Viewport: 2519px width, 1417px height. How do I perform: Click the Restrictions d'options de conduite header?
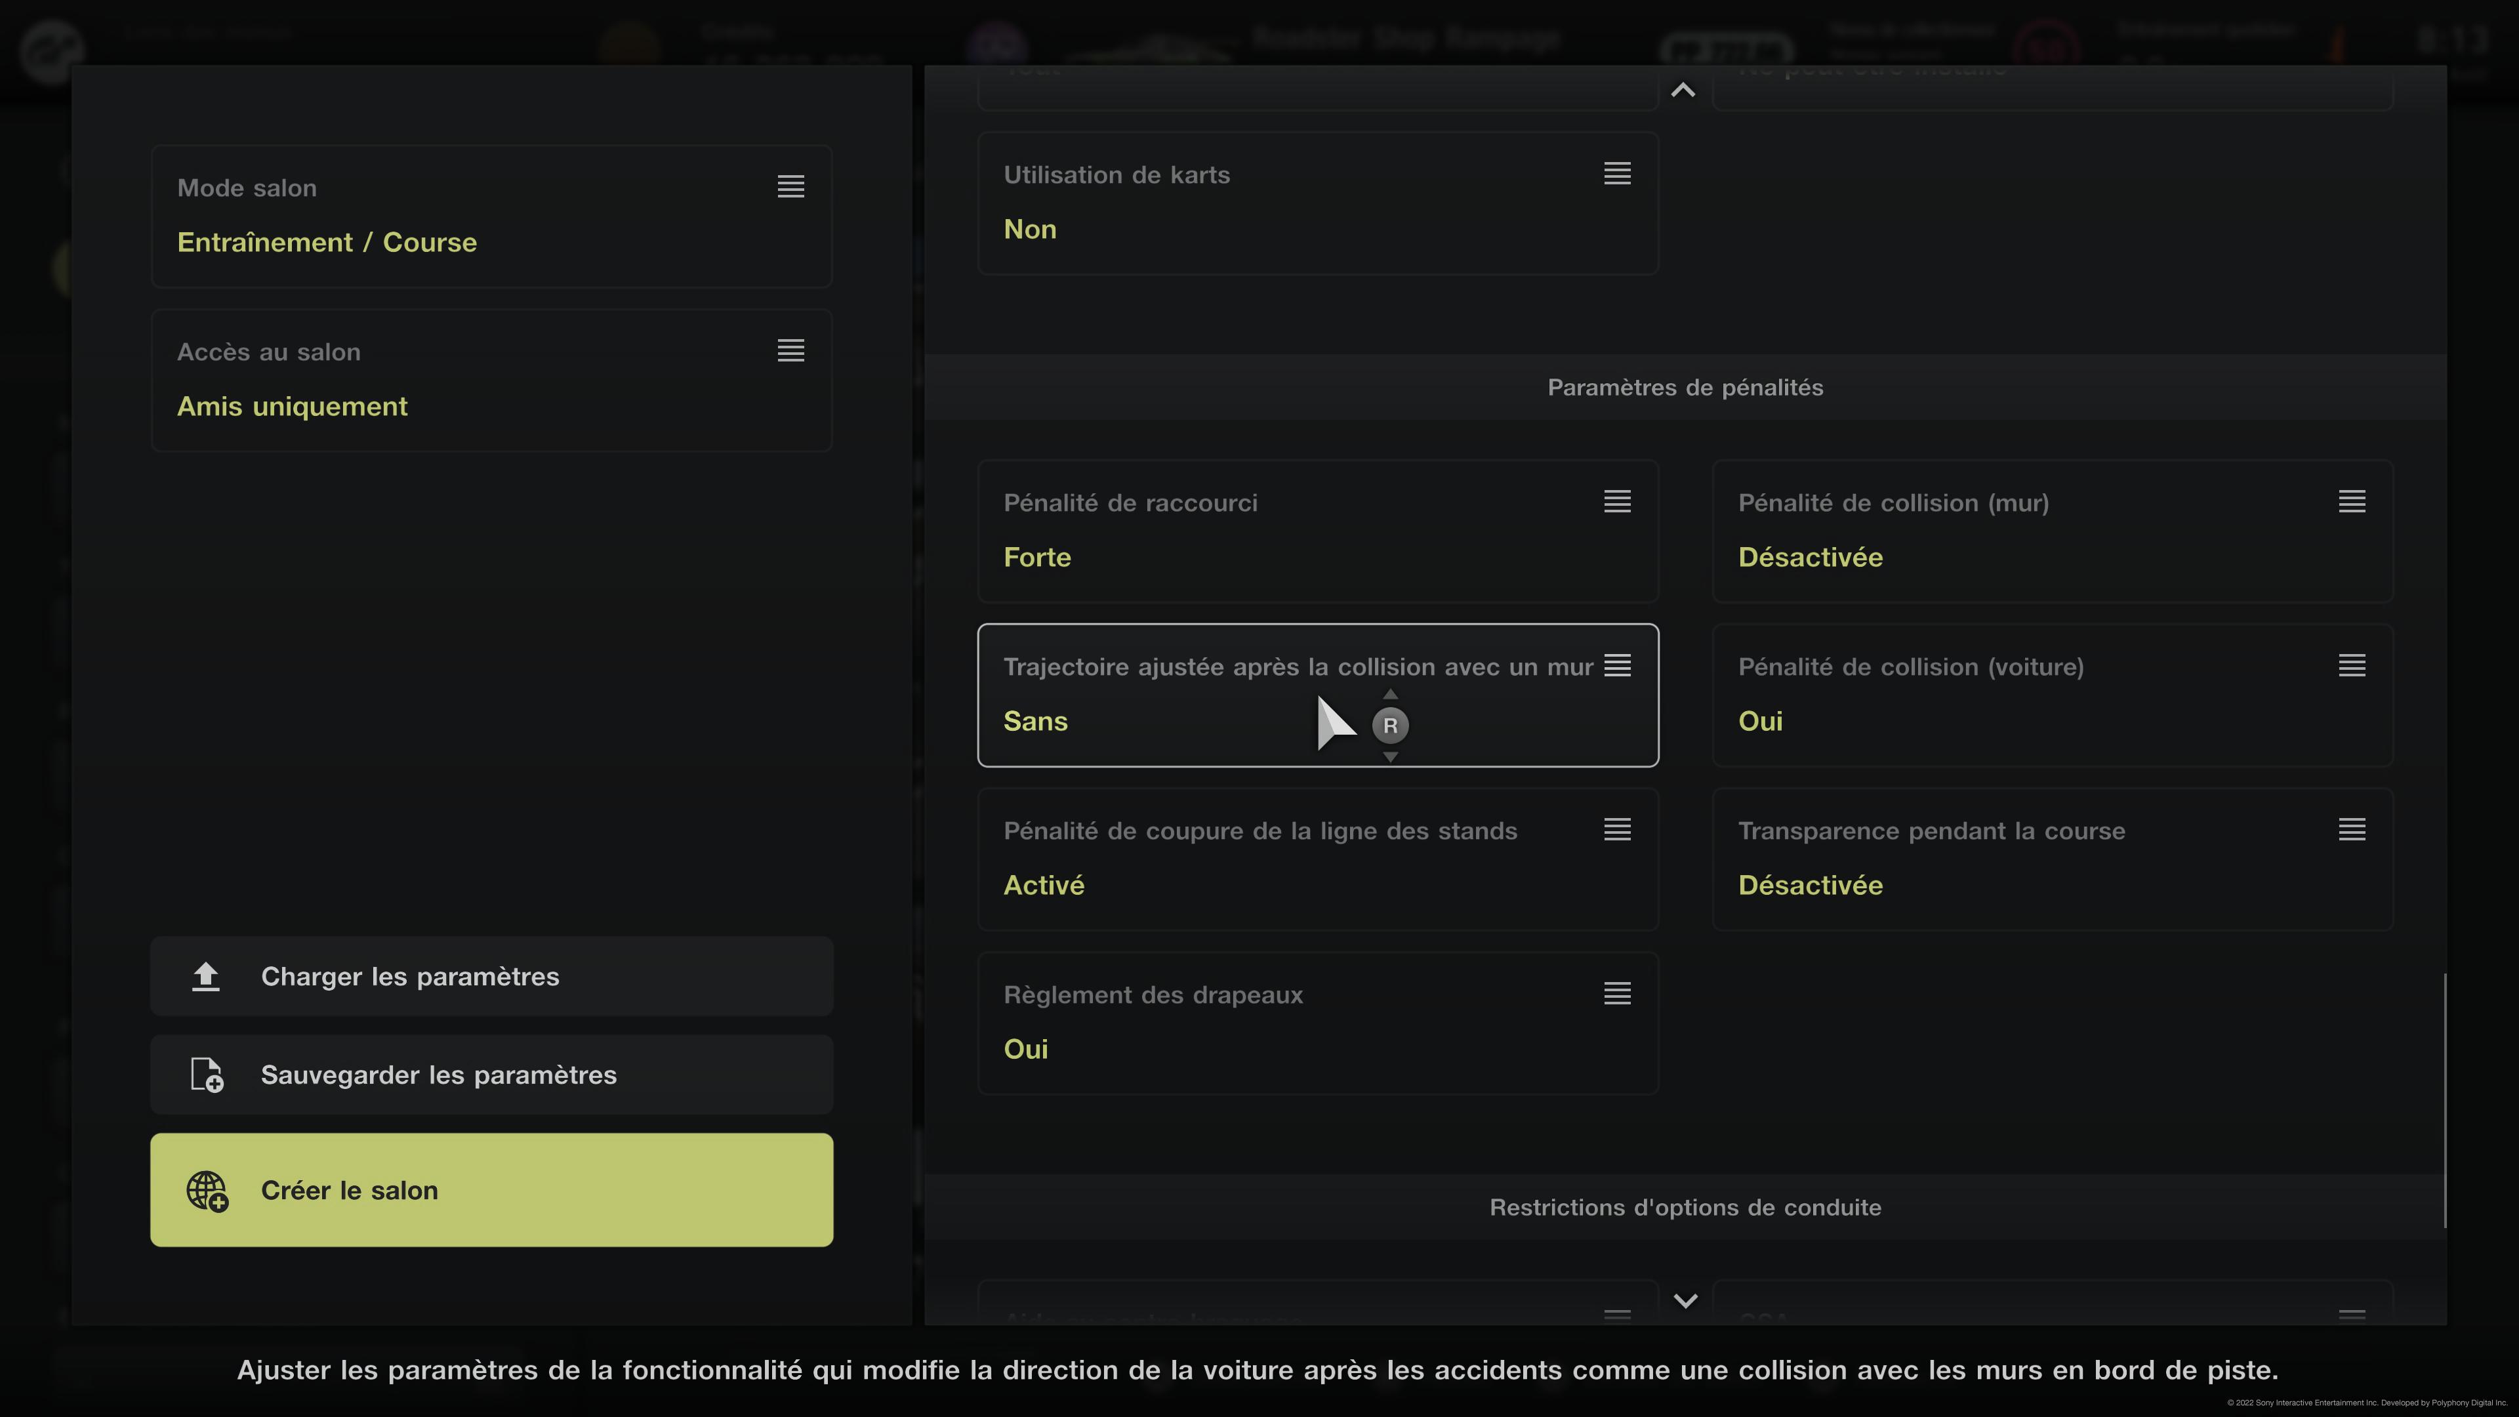click(x=1685, y=1207)
